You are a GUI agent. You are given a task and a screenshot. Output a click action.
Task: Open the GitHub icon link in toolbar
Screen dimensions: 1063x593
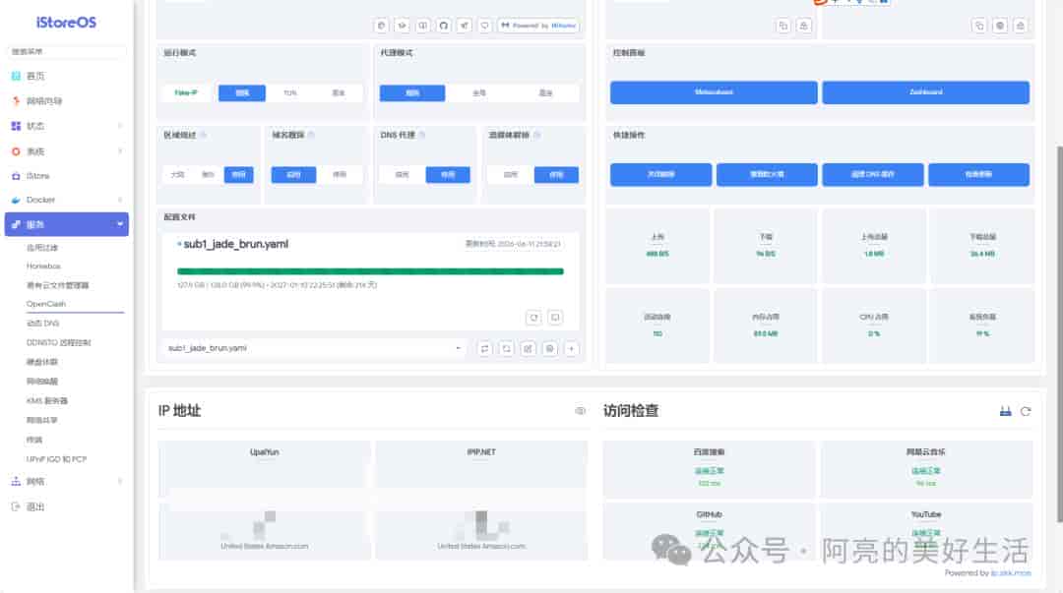click(x=443, y=26)
